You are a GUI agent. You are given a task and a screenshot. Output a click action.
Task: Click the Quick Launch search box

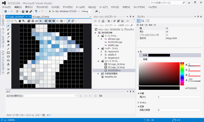[168, 3]
